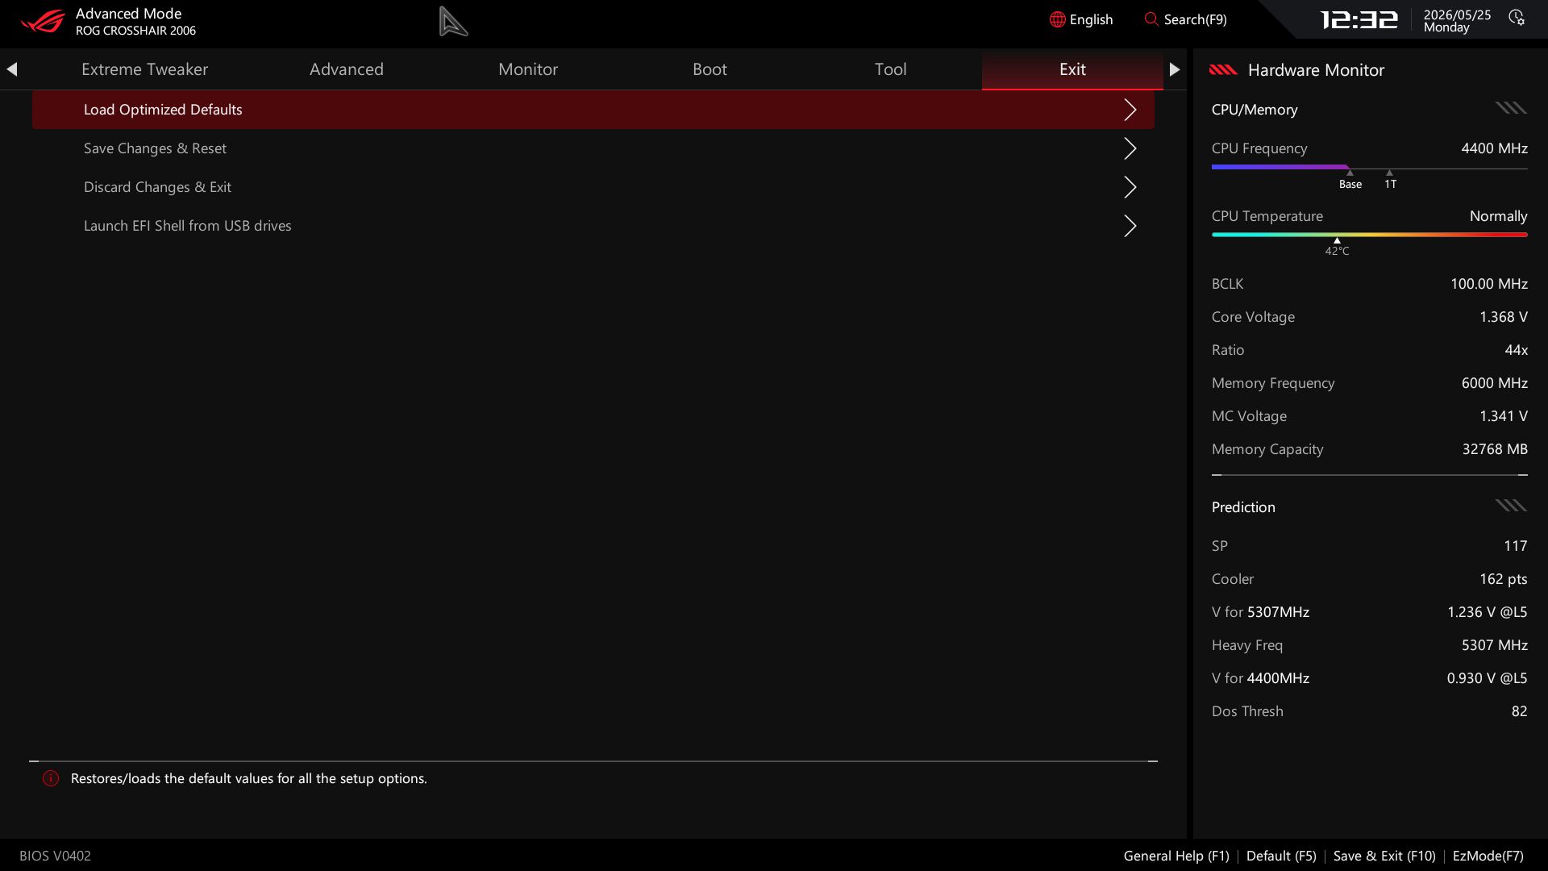Click the Prediction section stripes icon
The height and width of the screenshot is (871, 1548).
tap(1511, 506)
